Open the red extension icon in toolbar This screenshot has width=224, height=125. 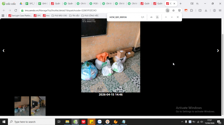(x=186, y=10)
